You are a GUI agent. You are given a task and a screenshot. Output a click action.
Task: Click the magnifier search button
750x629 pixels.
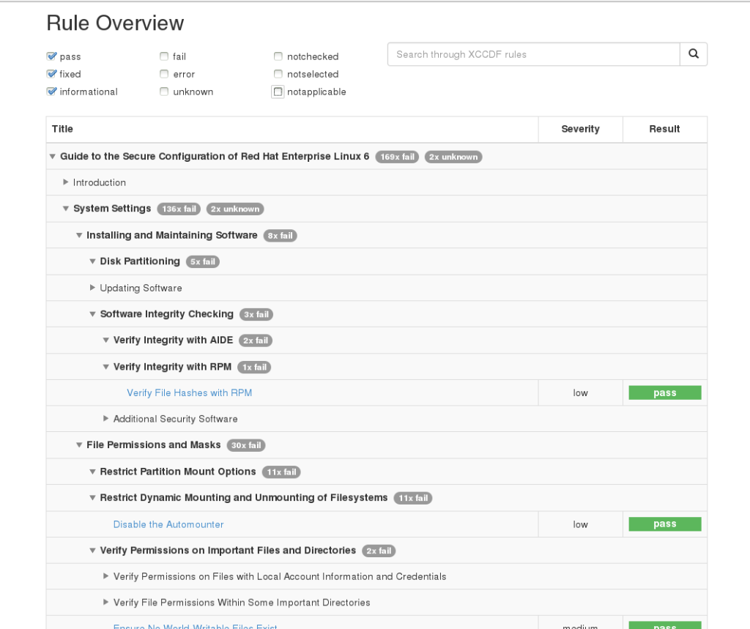coord(693,54)
